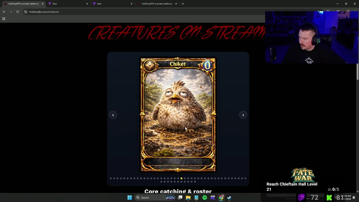
Task: Reload the hotdropfps.com page
Action: tap(17, 12)
